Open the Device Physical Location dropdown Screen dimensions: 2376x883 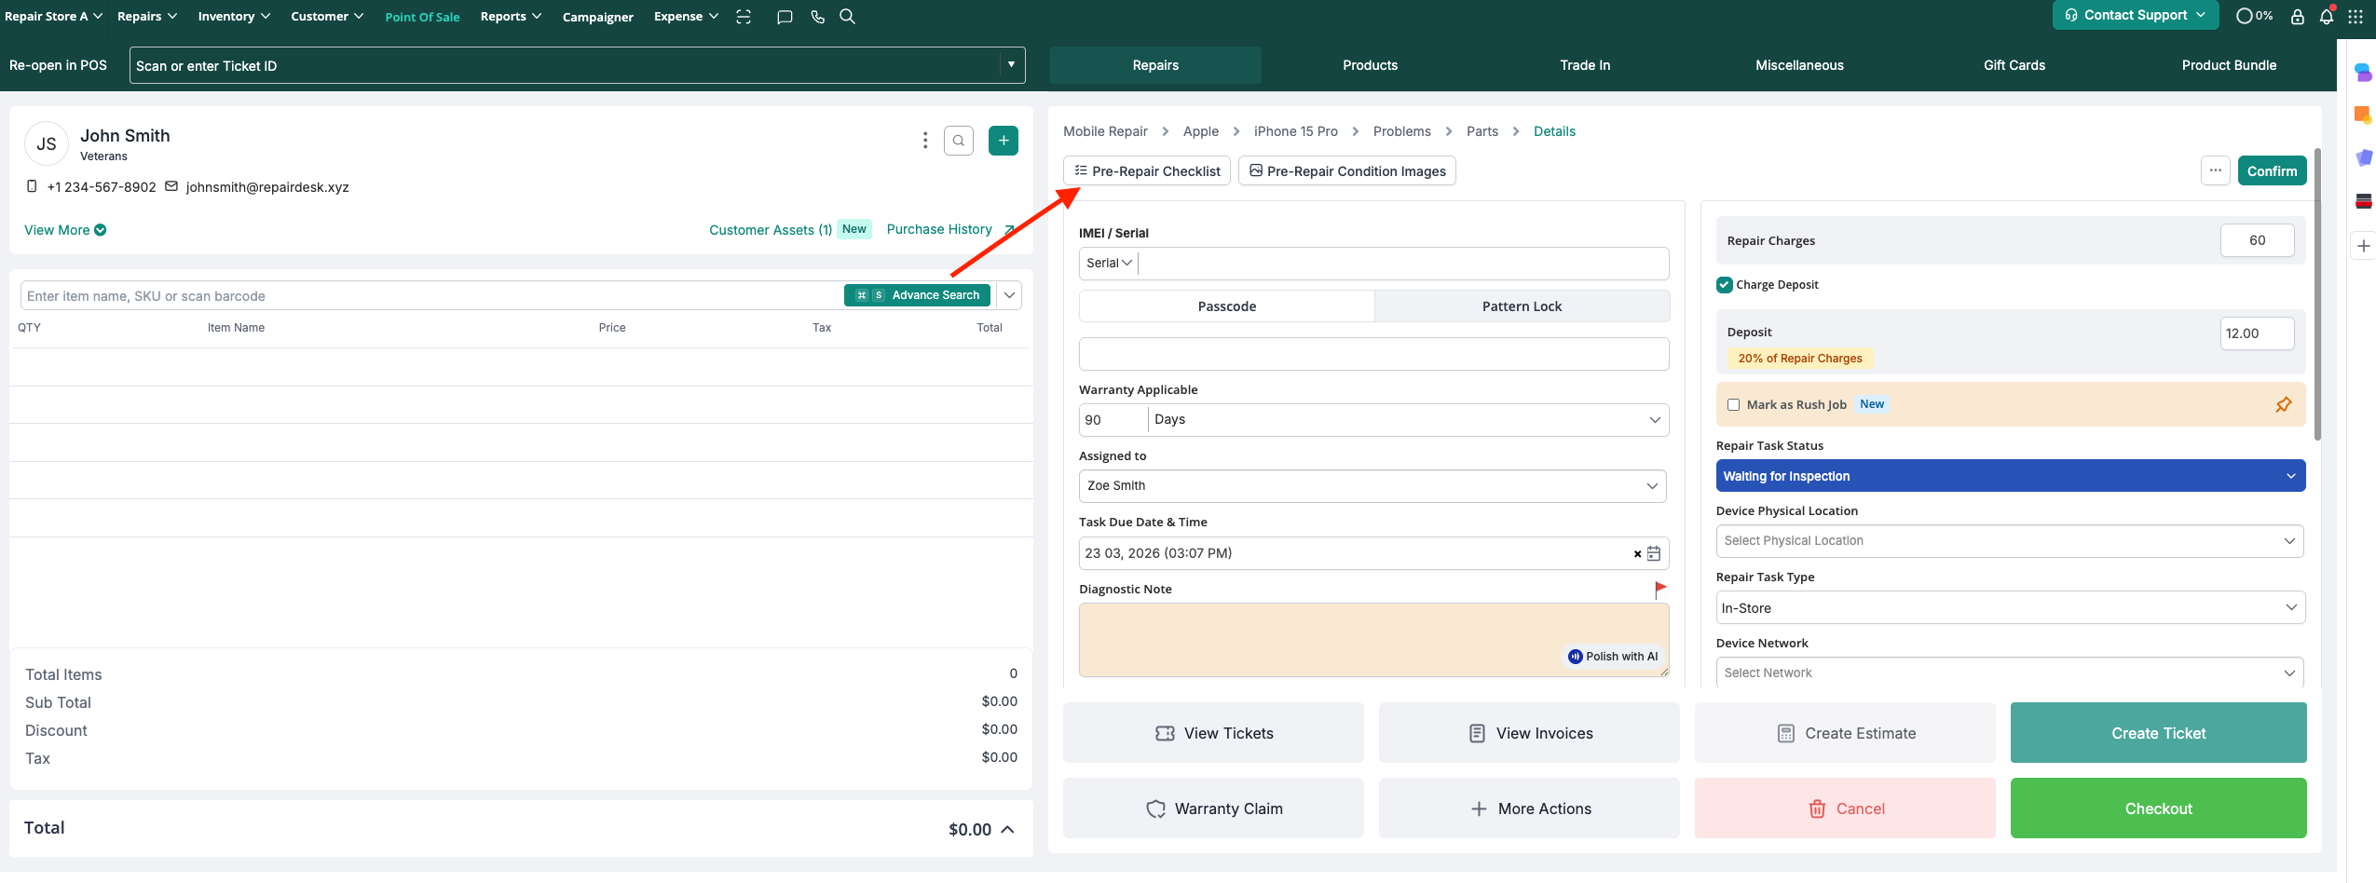[x=2009, y=541]
